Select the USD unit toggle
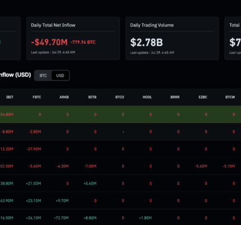 [x=60, y=75]
